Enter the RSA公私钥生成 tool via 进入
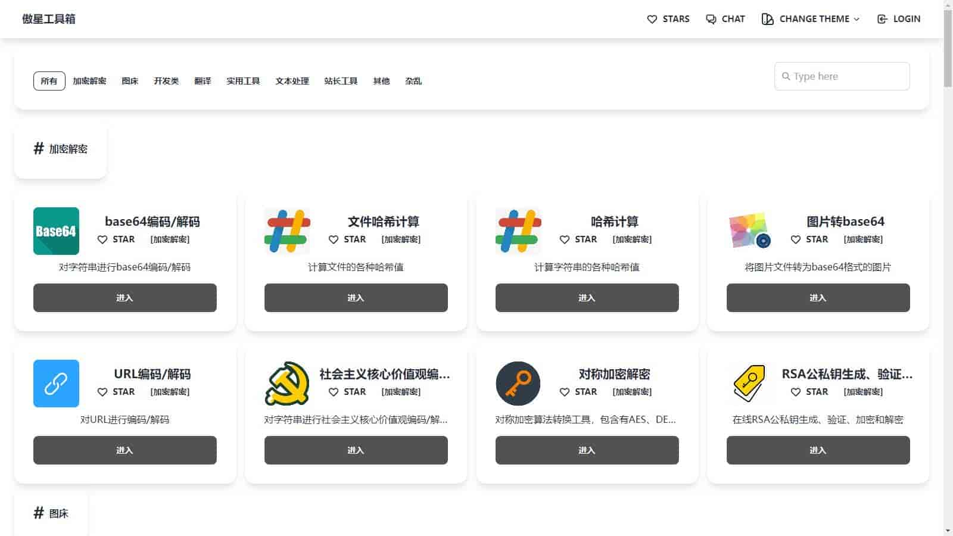The width and height of the screenshot is (953, 536). click(x=818, y=450)
